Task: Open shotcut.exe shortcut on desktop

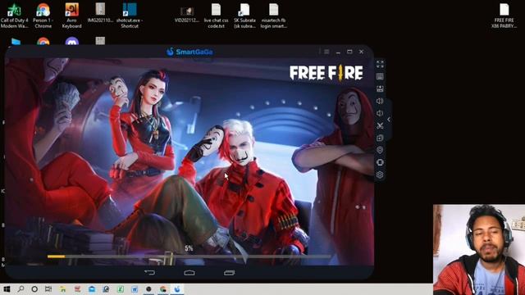Action: tap(130, 16)
